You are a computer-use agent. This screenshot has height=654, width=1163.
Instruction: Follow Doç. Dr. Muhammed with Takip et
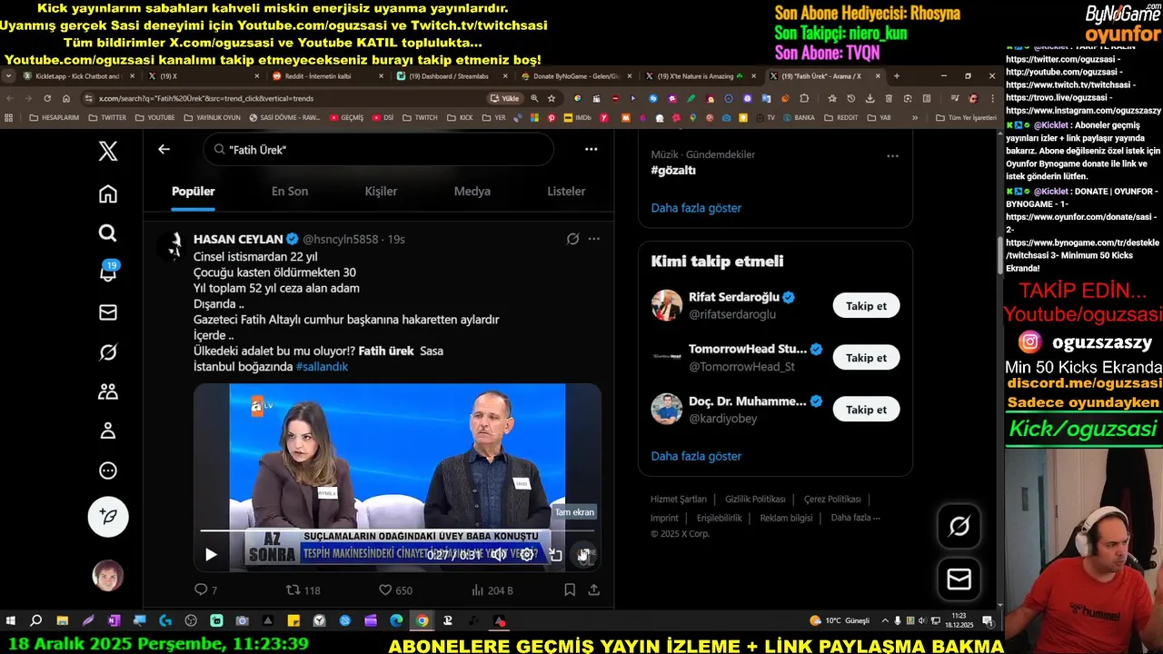(866, 410)
